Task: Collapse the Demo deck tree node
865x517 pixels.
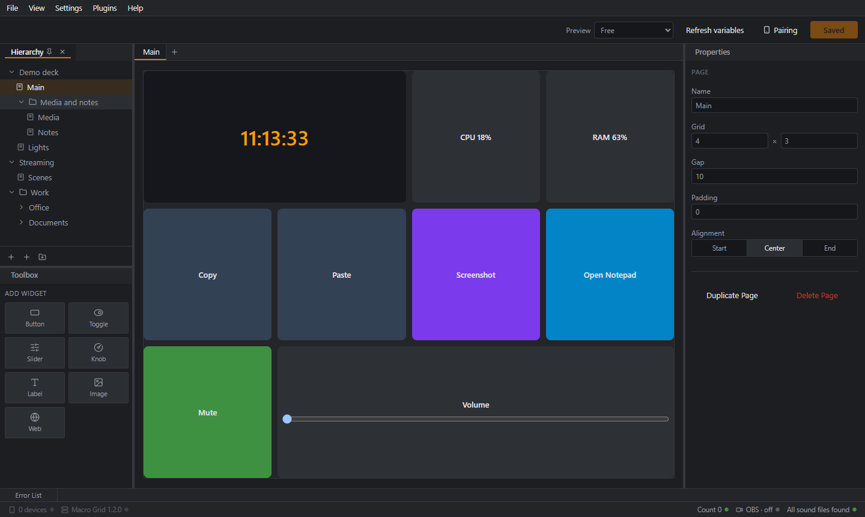Action: [x=11, y=72]
